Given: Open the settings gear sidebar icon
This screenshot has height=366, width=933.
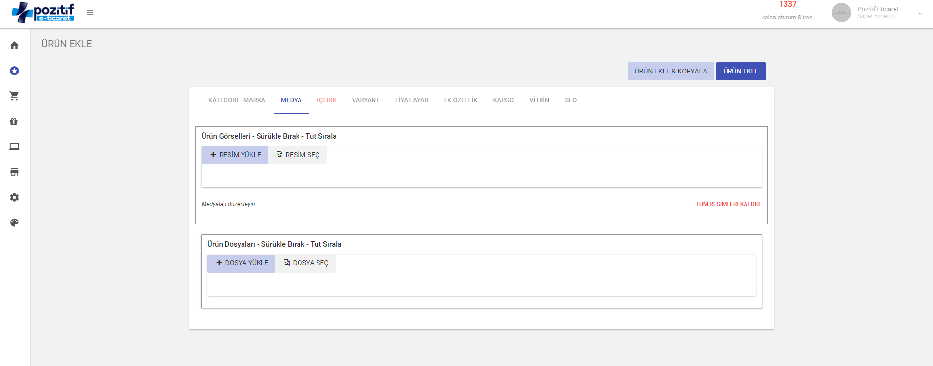Looking at the screenshot, I should coord(14,198).
